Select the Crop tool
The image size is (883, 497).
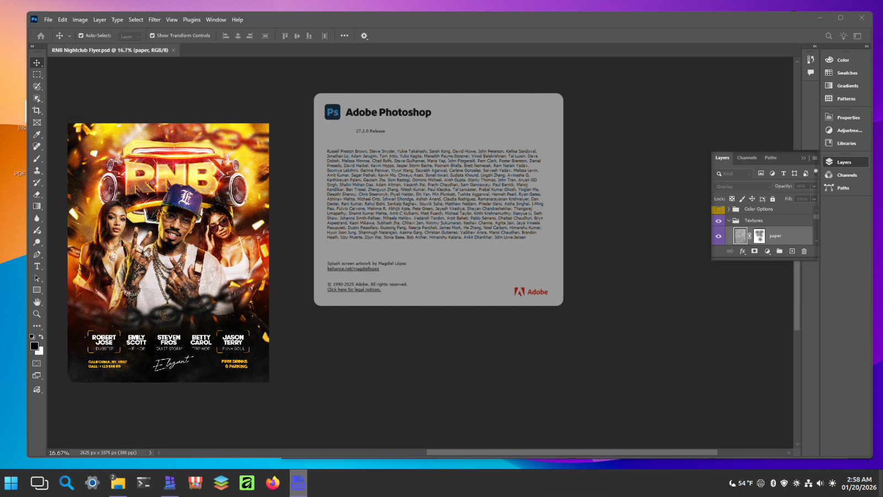[37, 110]
